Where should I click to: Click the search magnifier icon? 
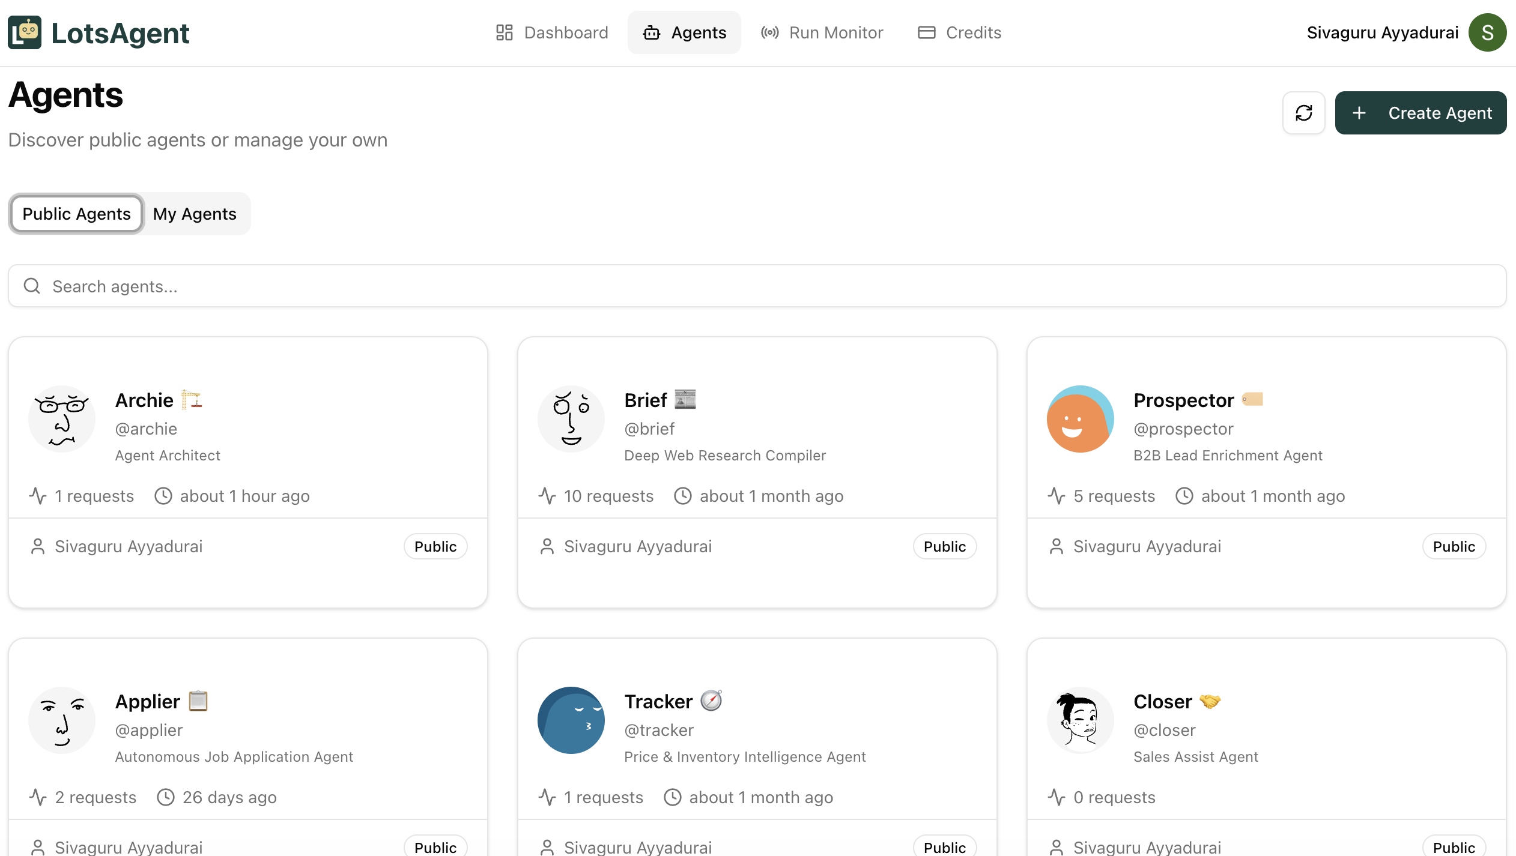click(32, 286)
